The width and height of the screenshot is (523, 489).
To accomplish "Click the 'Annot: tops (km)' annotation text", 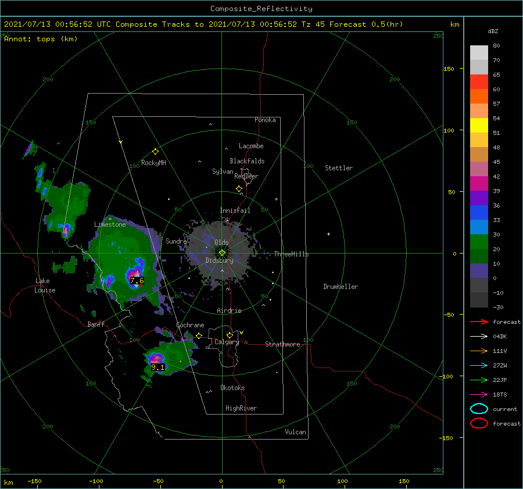I will [x=41, y=39].
